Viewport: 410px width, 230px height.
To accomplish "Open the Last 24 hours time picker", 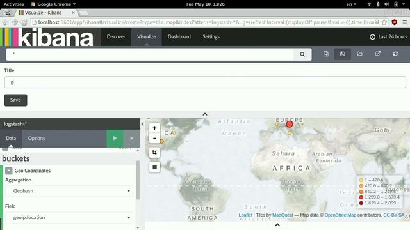I will pyautogui.click(x=388, y=37).
